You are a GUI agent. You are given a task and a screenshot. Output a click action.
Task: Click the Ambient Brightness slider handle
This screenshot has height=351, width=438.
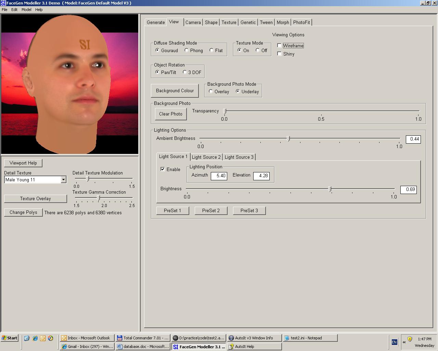coord(288,138)
